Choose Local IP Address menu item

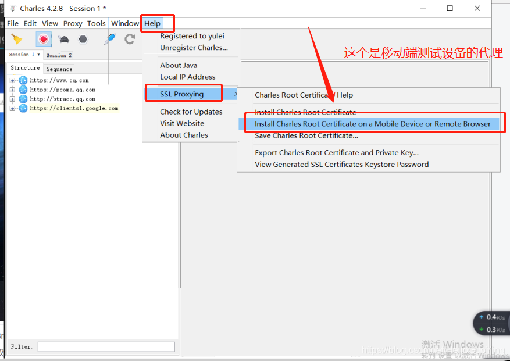click(x=188, y=77)
